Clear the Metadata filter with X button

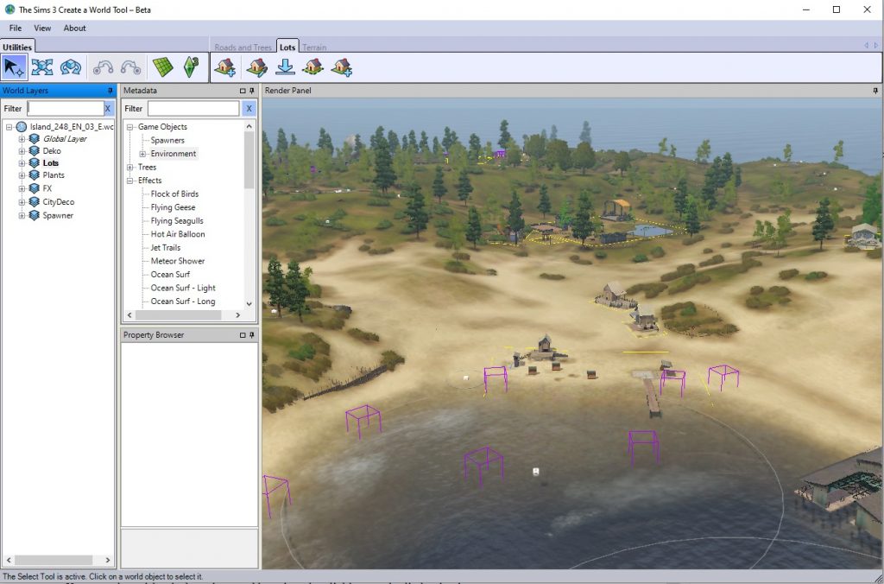[x=249, y=109]
